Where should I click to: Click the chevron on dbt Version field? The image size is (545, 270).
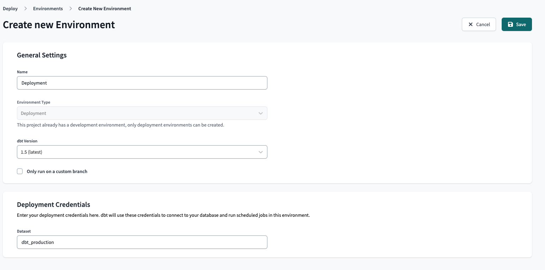click(x=260, y=152)
